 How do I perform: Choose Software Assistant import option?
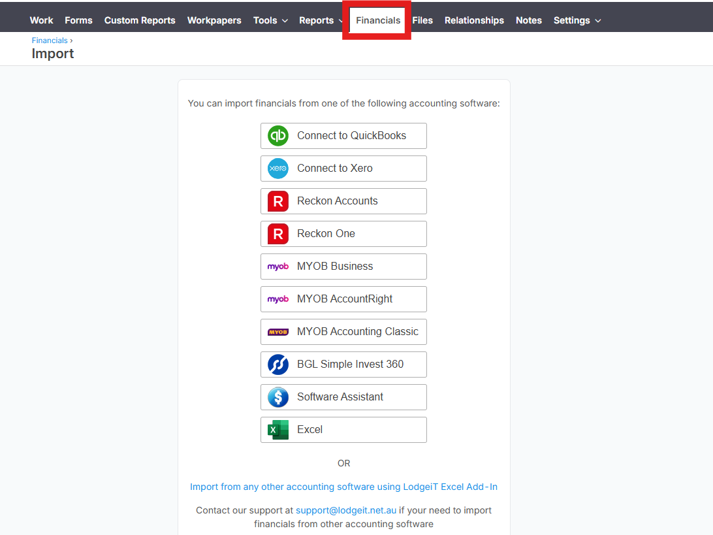pos(343,397)
